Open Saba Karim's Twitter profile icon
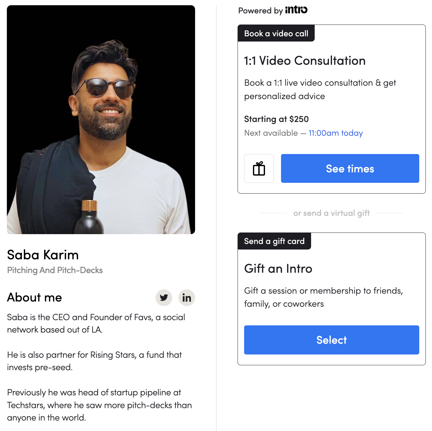Image resolution: width=432 pixels, height=431 pixels. 164,298
